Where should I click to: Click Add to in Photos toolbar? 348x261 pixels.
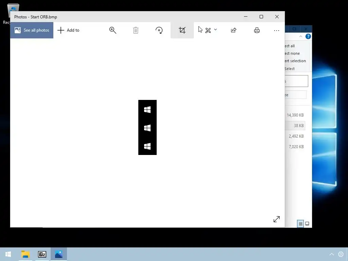68,30
